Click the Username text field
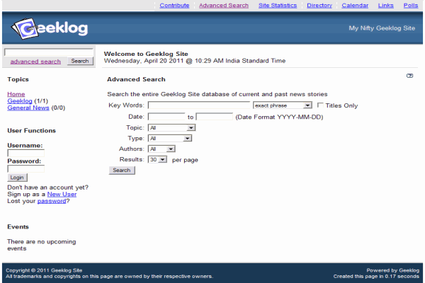The height and width of the screenshot is (283, 425). tap(25, 153)
